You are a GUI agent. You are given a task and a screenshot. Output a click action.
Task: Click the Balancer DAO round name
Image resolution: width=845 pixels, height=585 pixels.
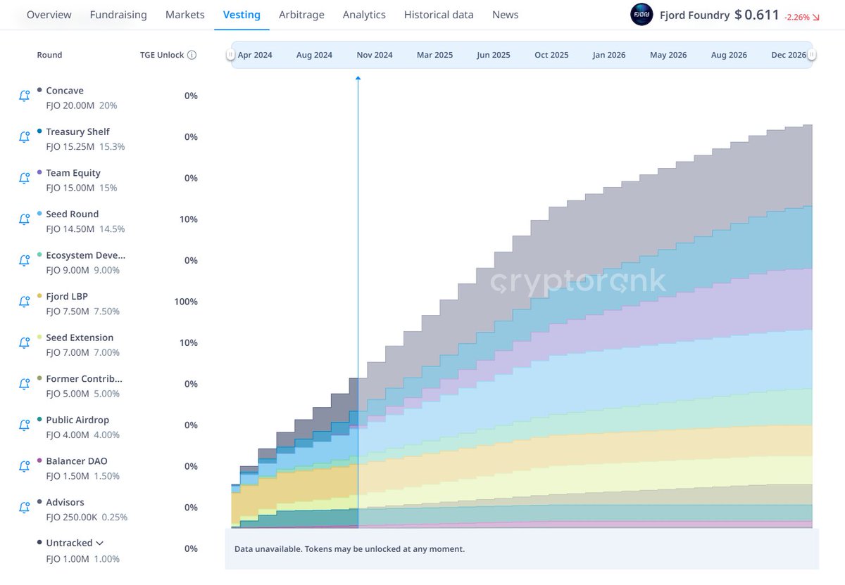(x=77, y=461)
